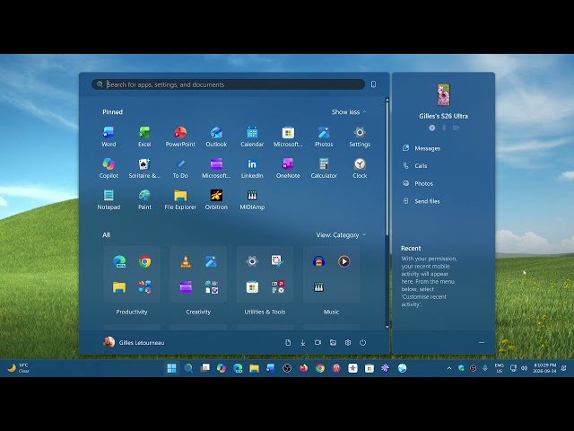Open Gilles Letourneau account menu
Image resolution: width=574 pixels, height=431 pixels.
[x=134, y=342]
